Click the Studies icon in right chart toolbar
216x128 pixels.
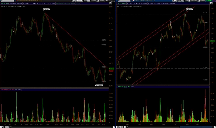[x=199, y=1]
